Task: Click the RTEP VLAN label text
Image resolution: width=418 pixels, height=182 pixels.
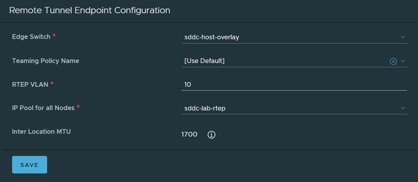Action: pos(30,84)
